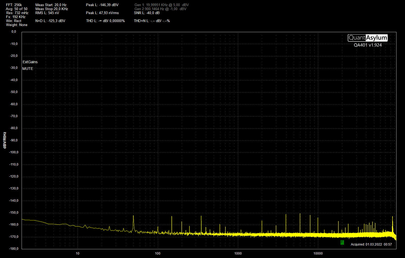Viewport: 405px width, 258px height.
Task: Click the '-150,0' Y-axis tick label
Action: coord(14,213)
